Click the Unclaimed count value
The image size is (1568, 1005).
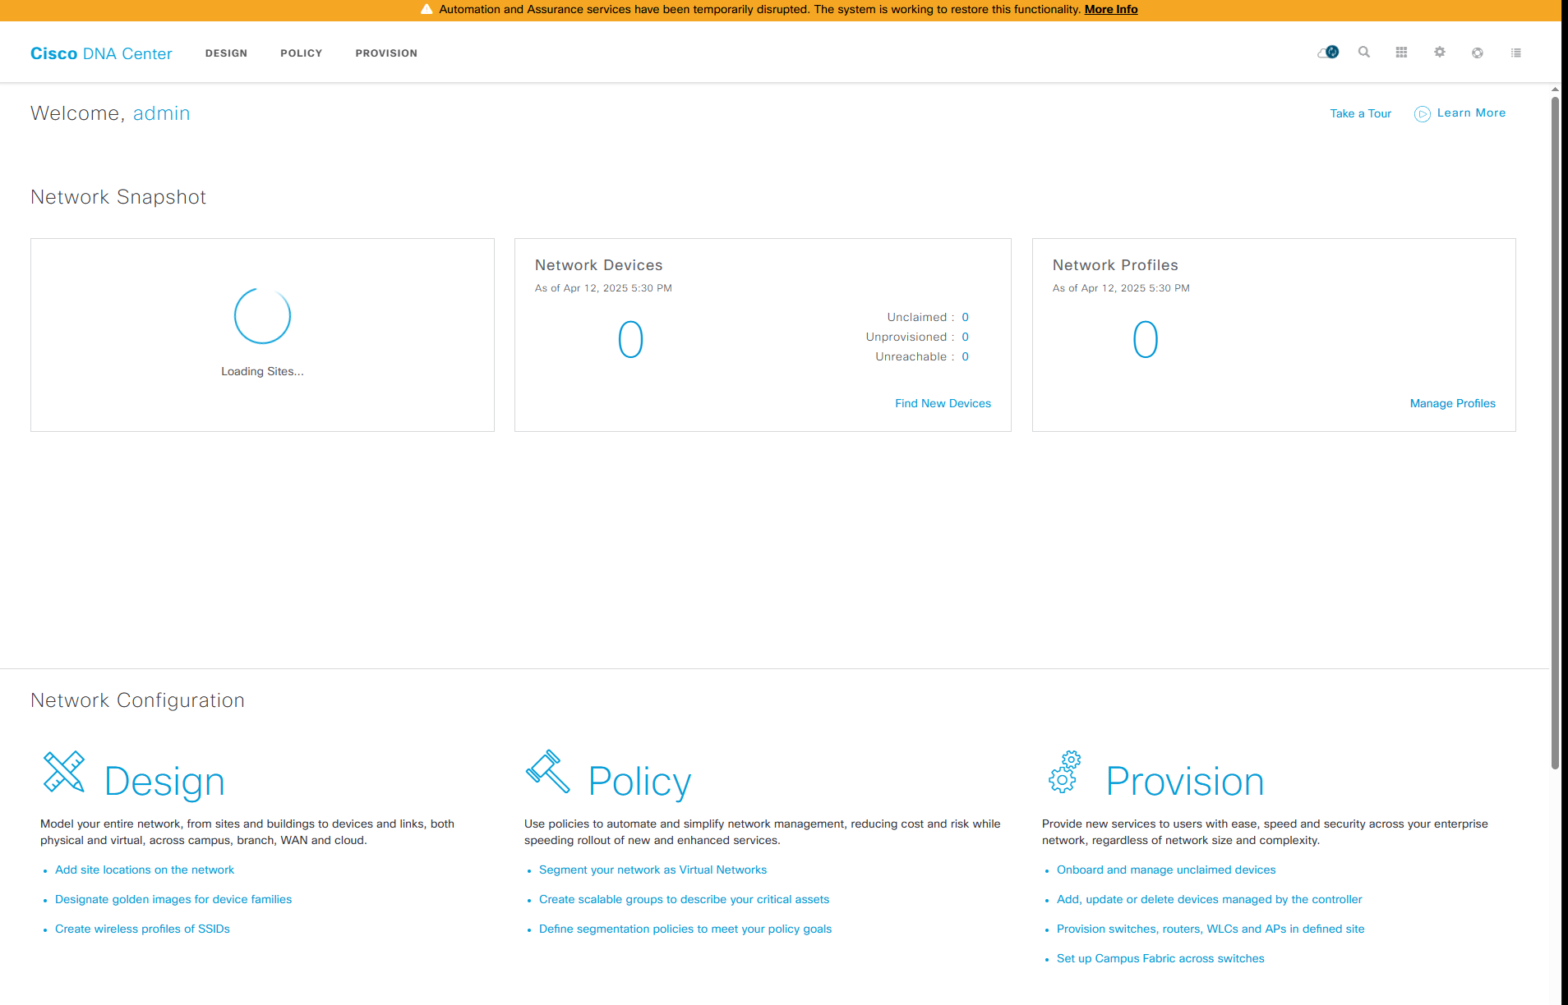[x=965, y=317]
